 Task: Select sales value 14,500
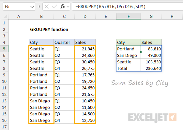pyautogui.click(x=85, y=114)
